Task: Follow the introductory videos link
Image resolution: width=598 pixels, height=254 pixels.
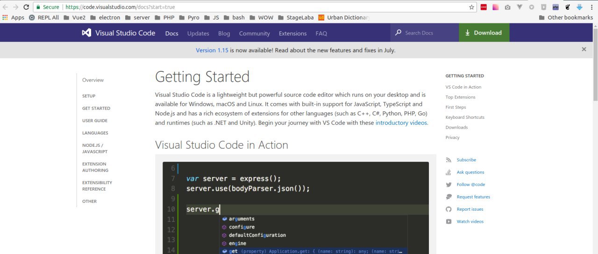Action: pos(401,123)
